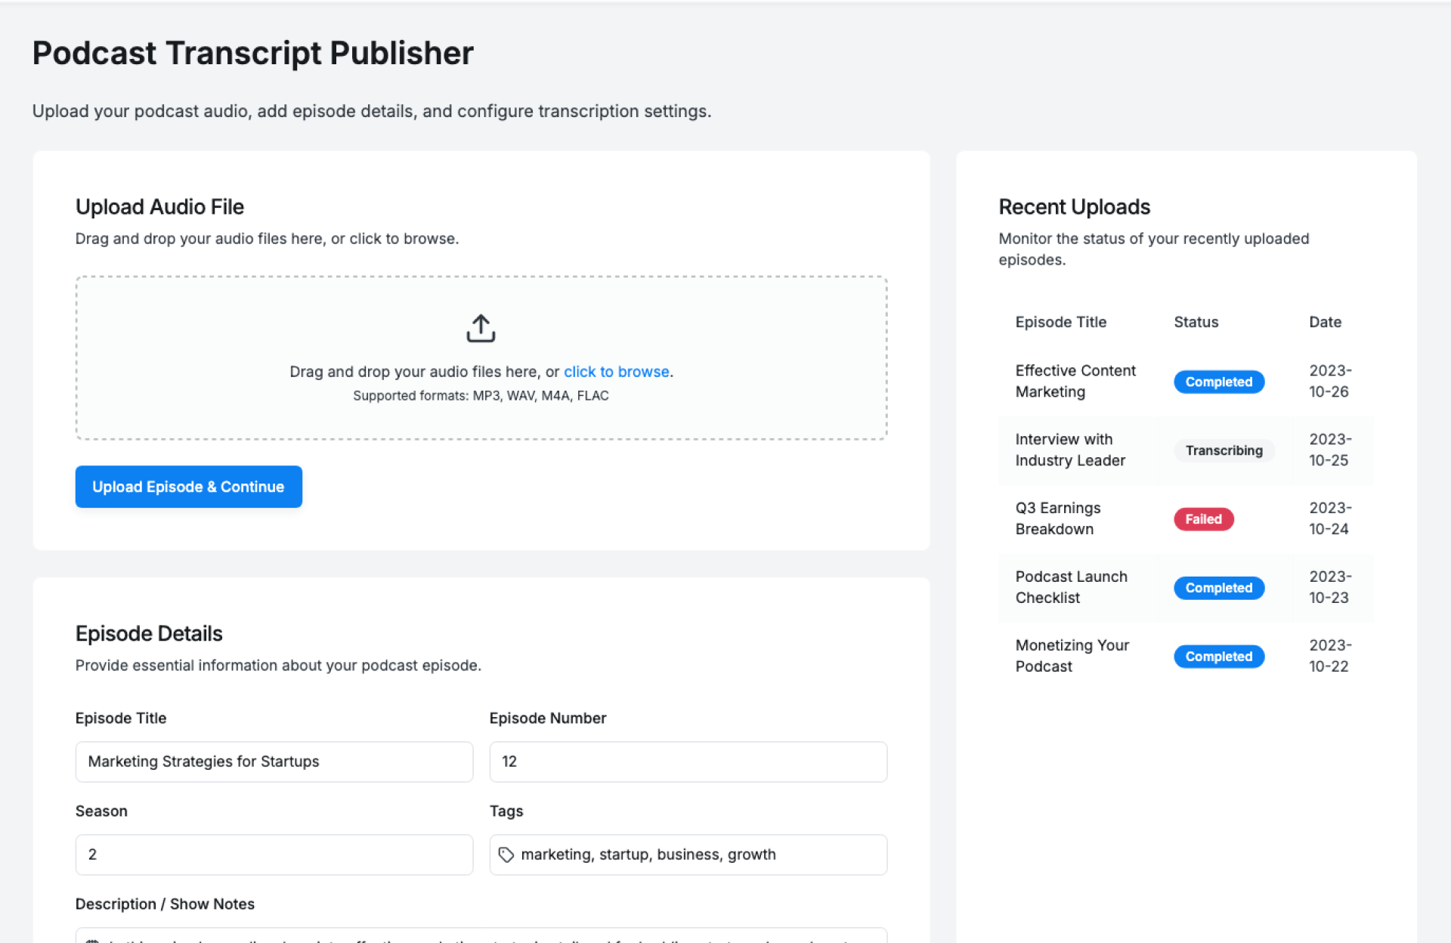The height and width of the screenshot is (943, 1451).
Task: Click the Status column header
Action: (1196, 322)
